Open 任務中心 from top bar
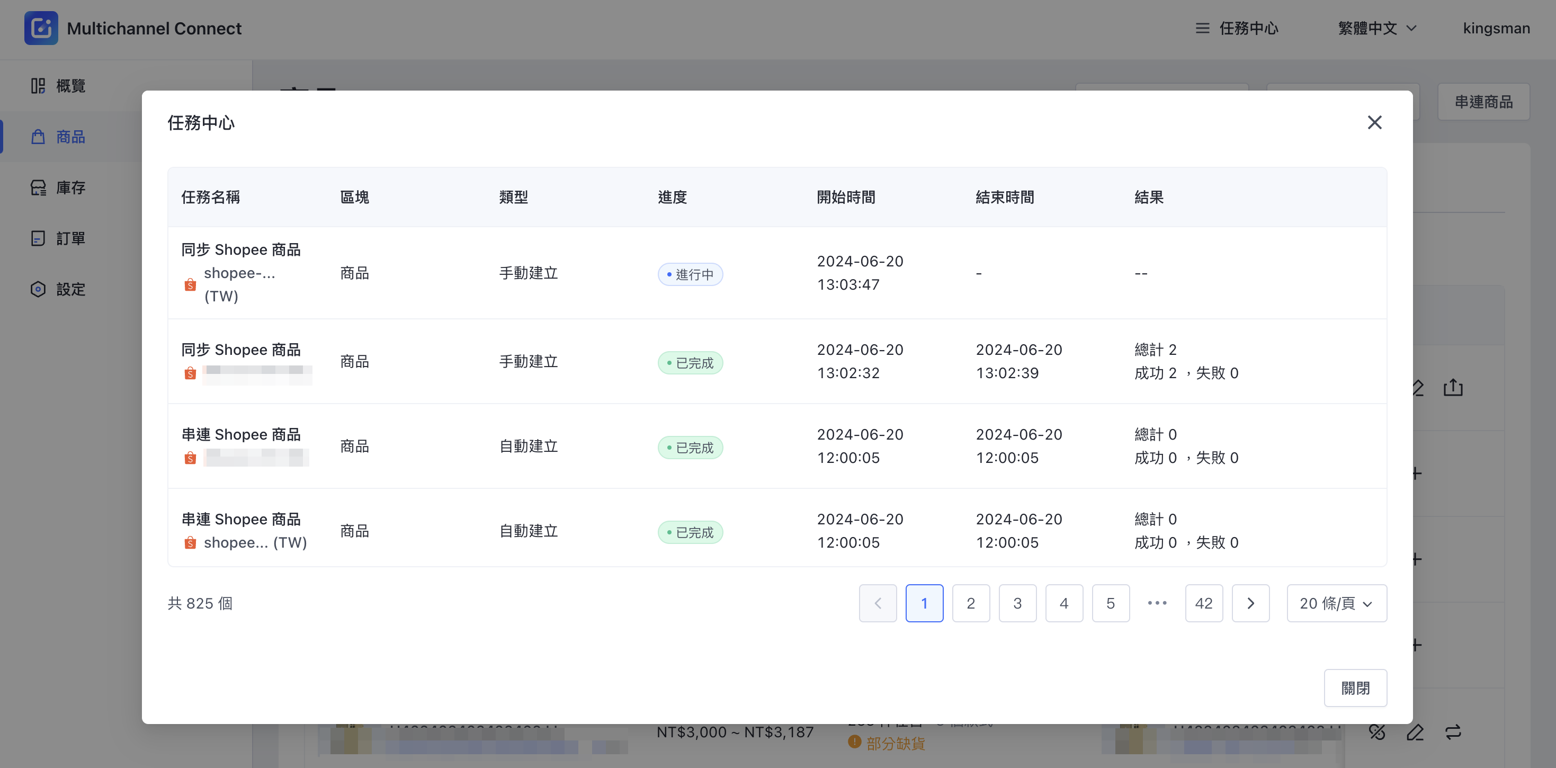 1237,29
